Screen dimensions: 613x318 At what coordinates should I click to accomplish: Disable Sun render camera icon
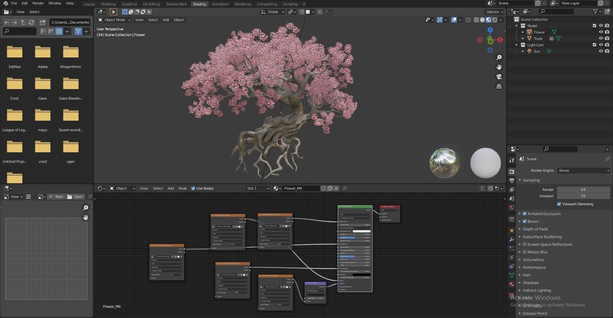click(x=607, y=51)
